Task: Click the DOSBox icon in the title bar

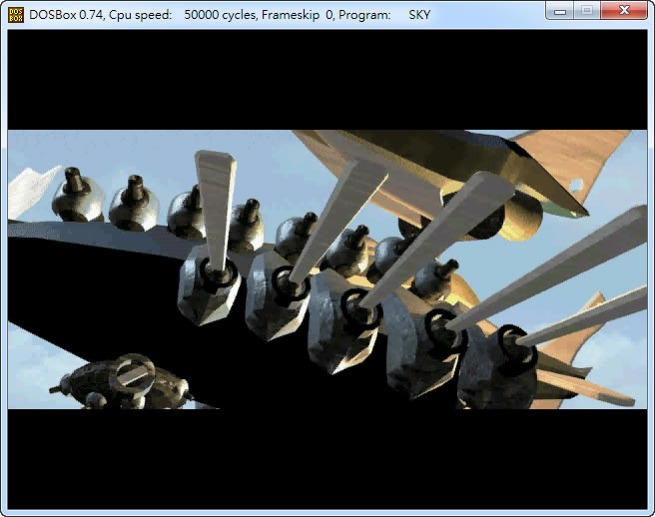Action: point(16,15)
